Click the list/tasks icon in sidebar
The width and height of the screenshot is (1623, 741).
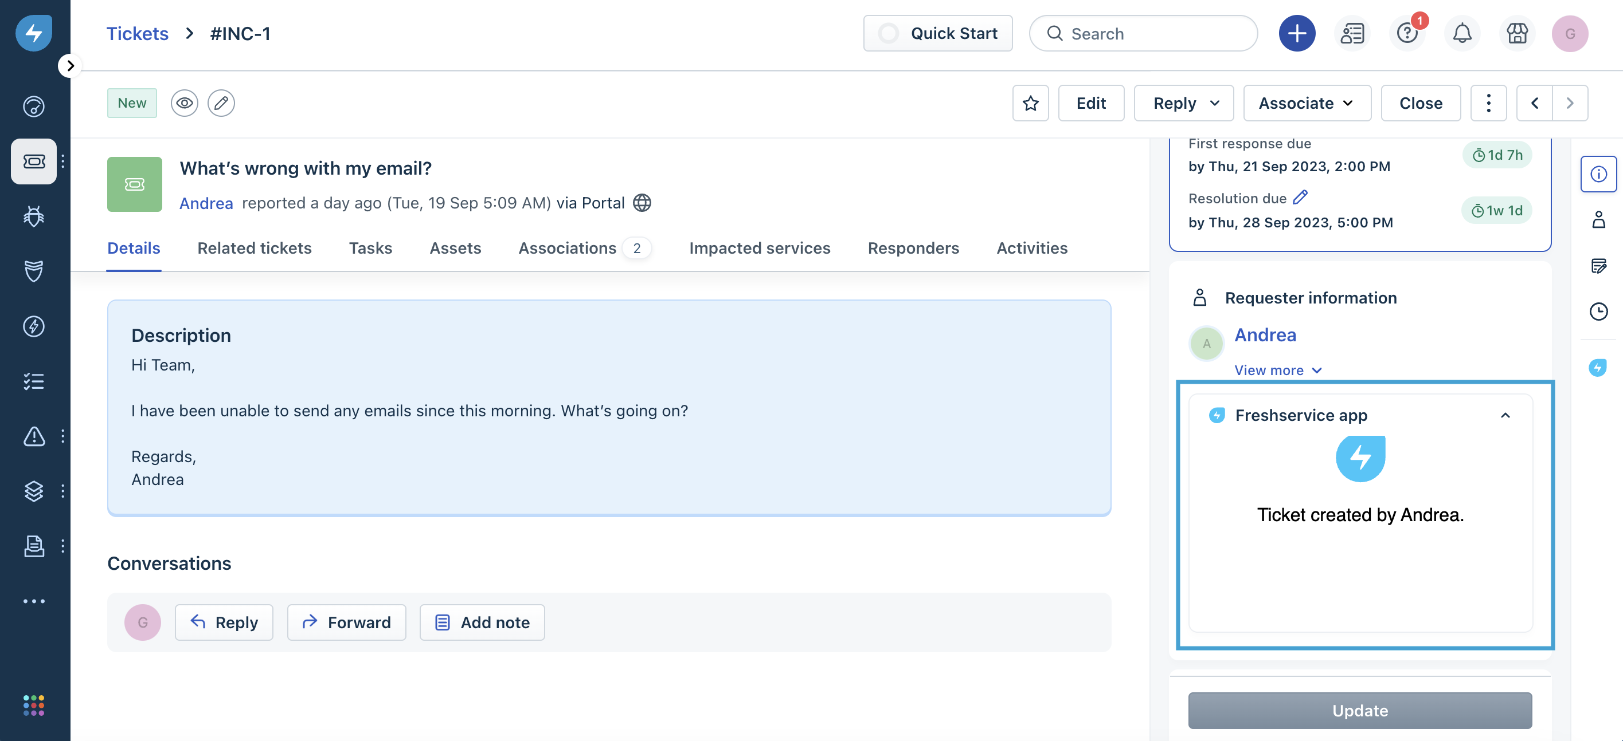pos(33,383)
